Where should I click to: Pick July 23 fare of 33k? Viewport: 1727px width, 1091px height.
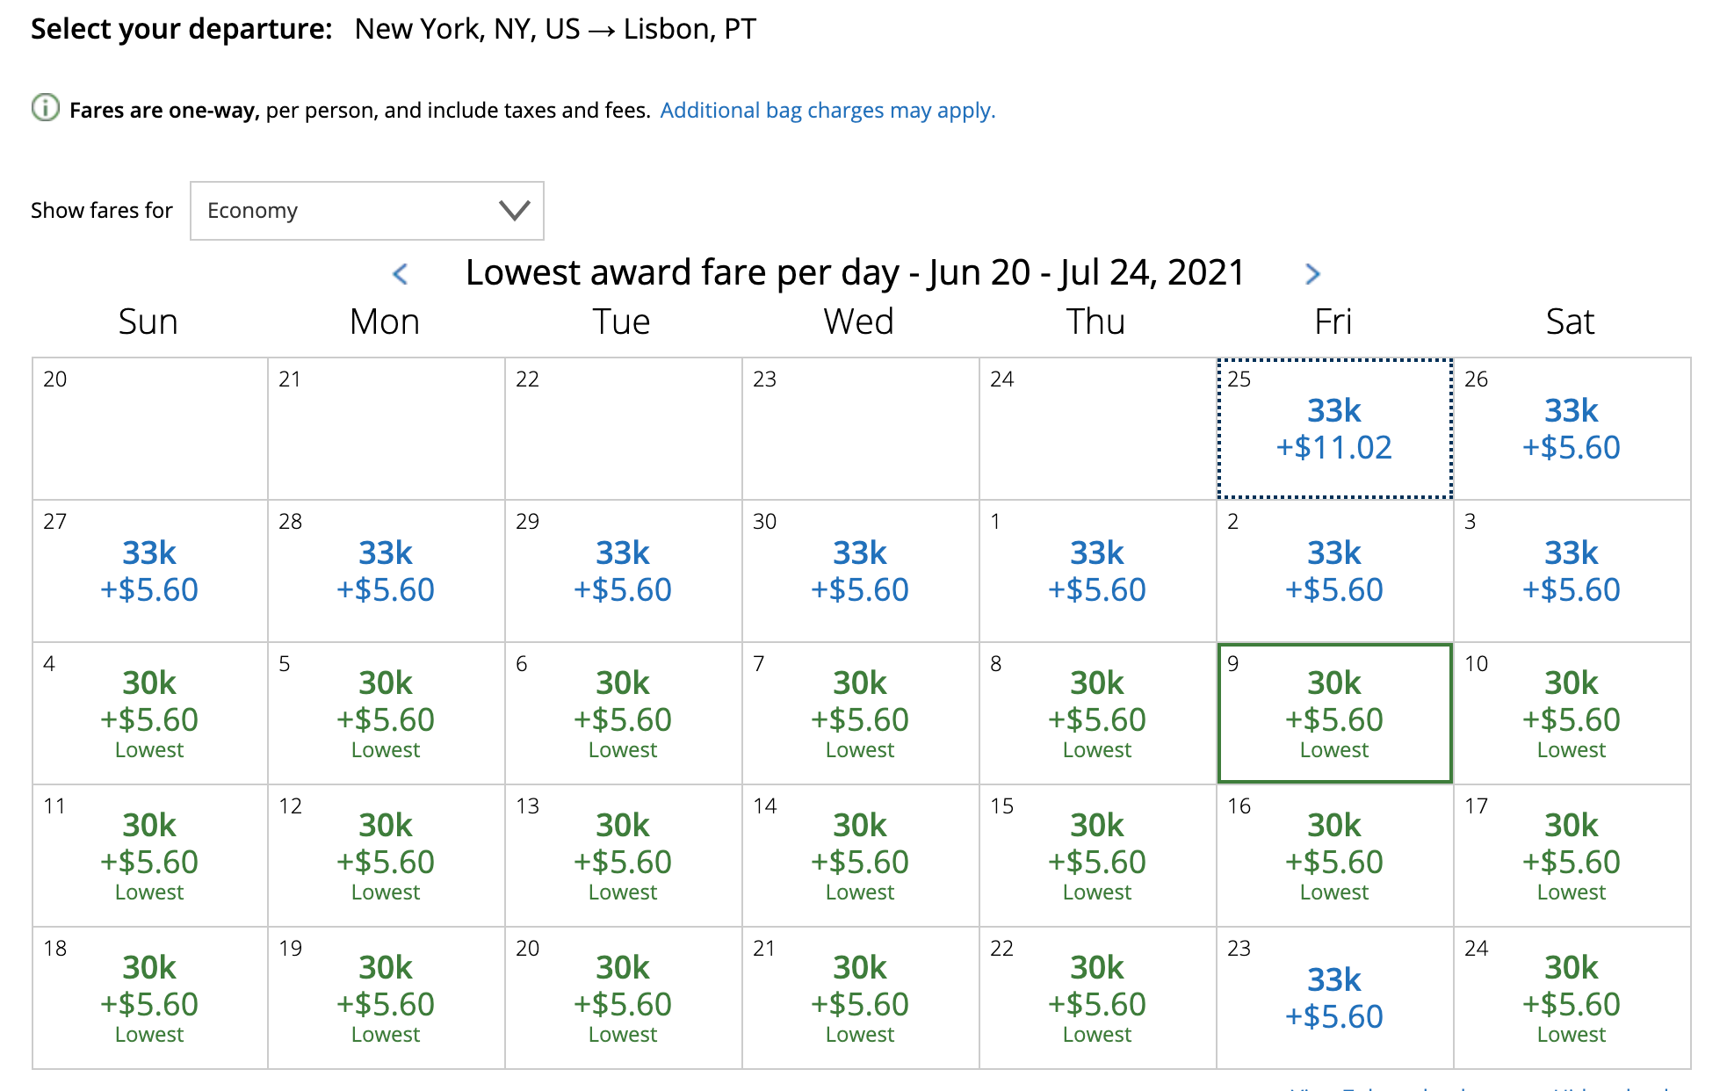[1335, 998]
